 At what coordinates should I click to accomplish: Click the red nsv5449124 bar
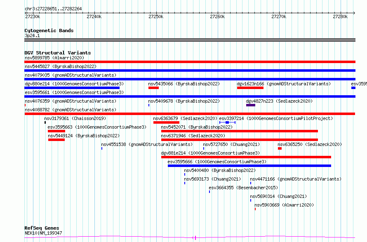56,140
